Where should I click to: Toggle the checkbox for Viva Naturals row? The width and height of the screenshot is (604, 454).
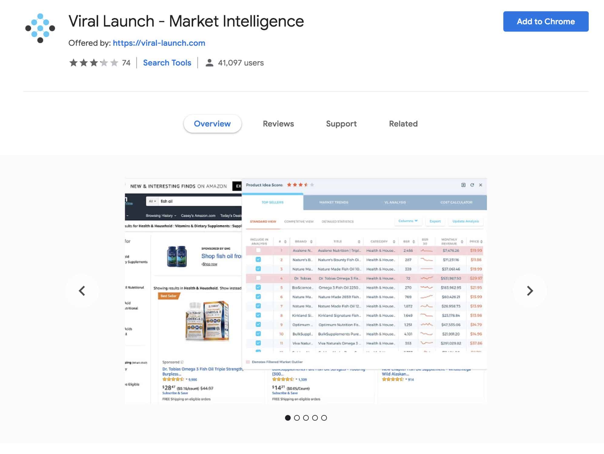[258, 343]
